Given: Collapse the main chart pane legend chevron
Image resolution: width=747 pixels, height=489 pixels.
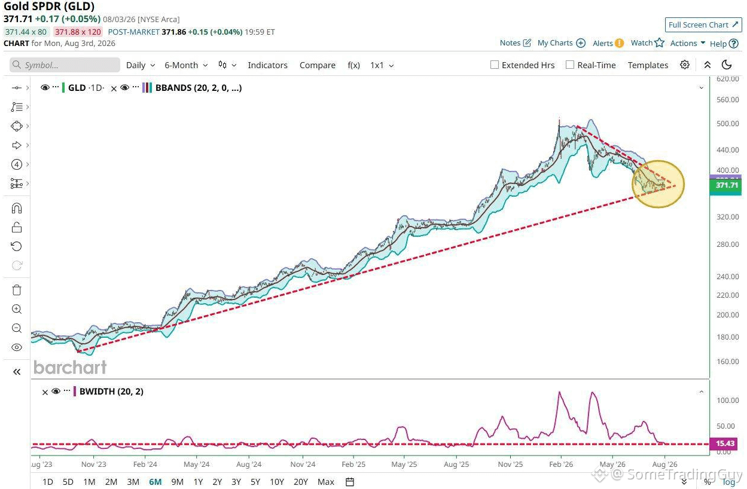Looking at the screenshot, I should point(702,88).
